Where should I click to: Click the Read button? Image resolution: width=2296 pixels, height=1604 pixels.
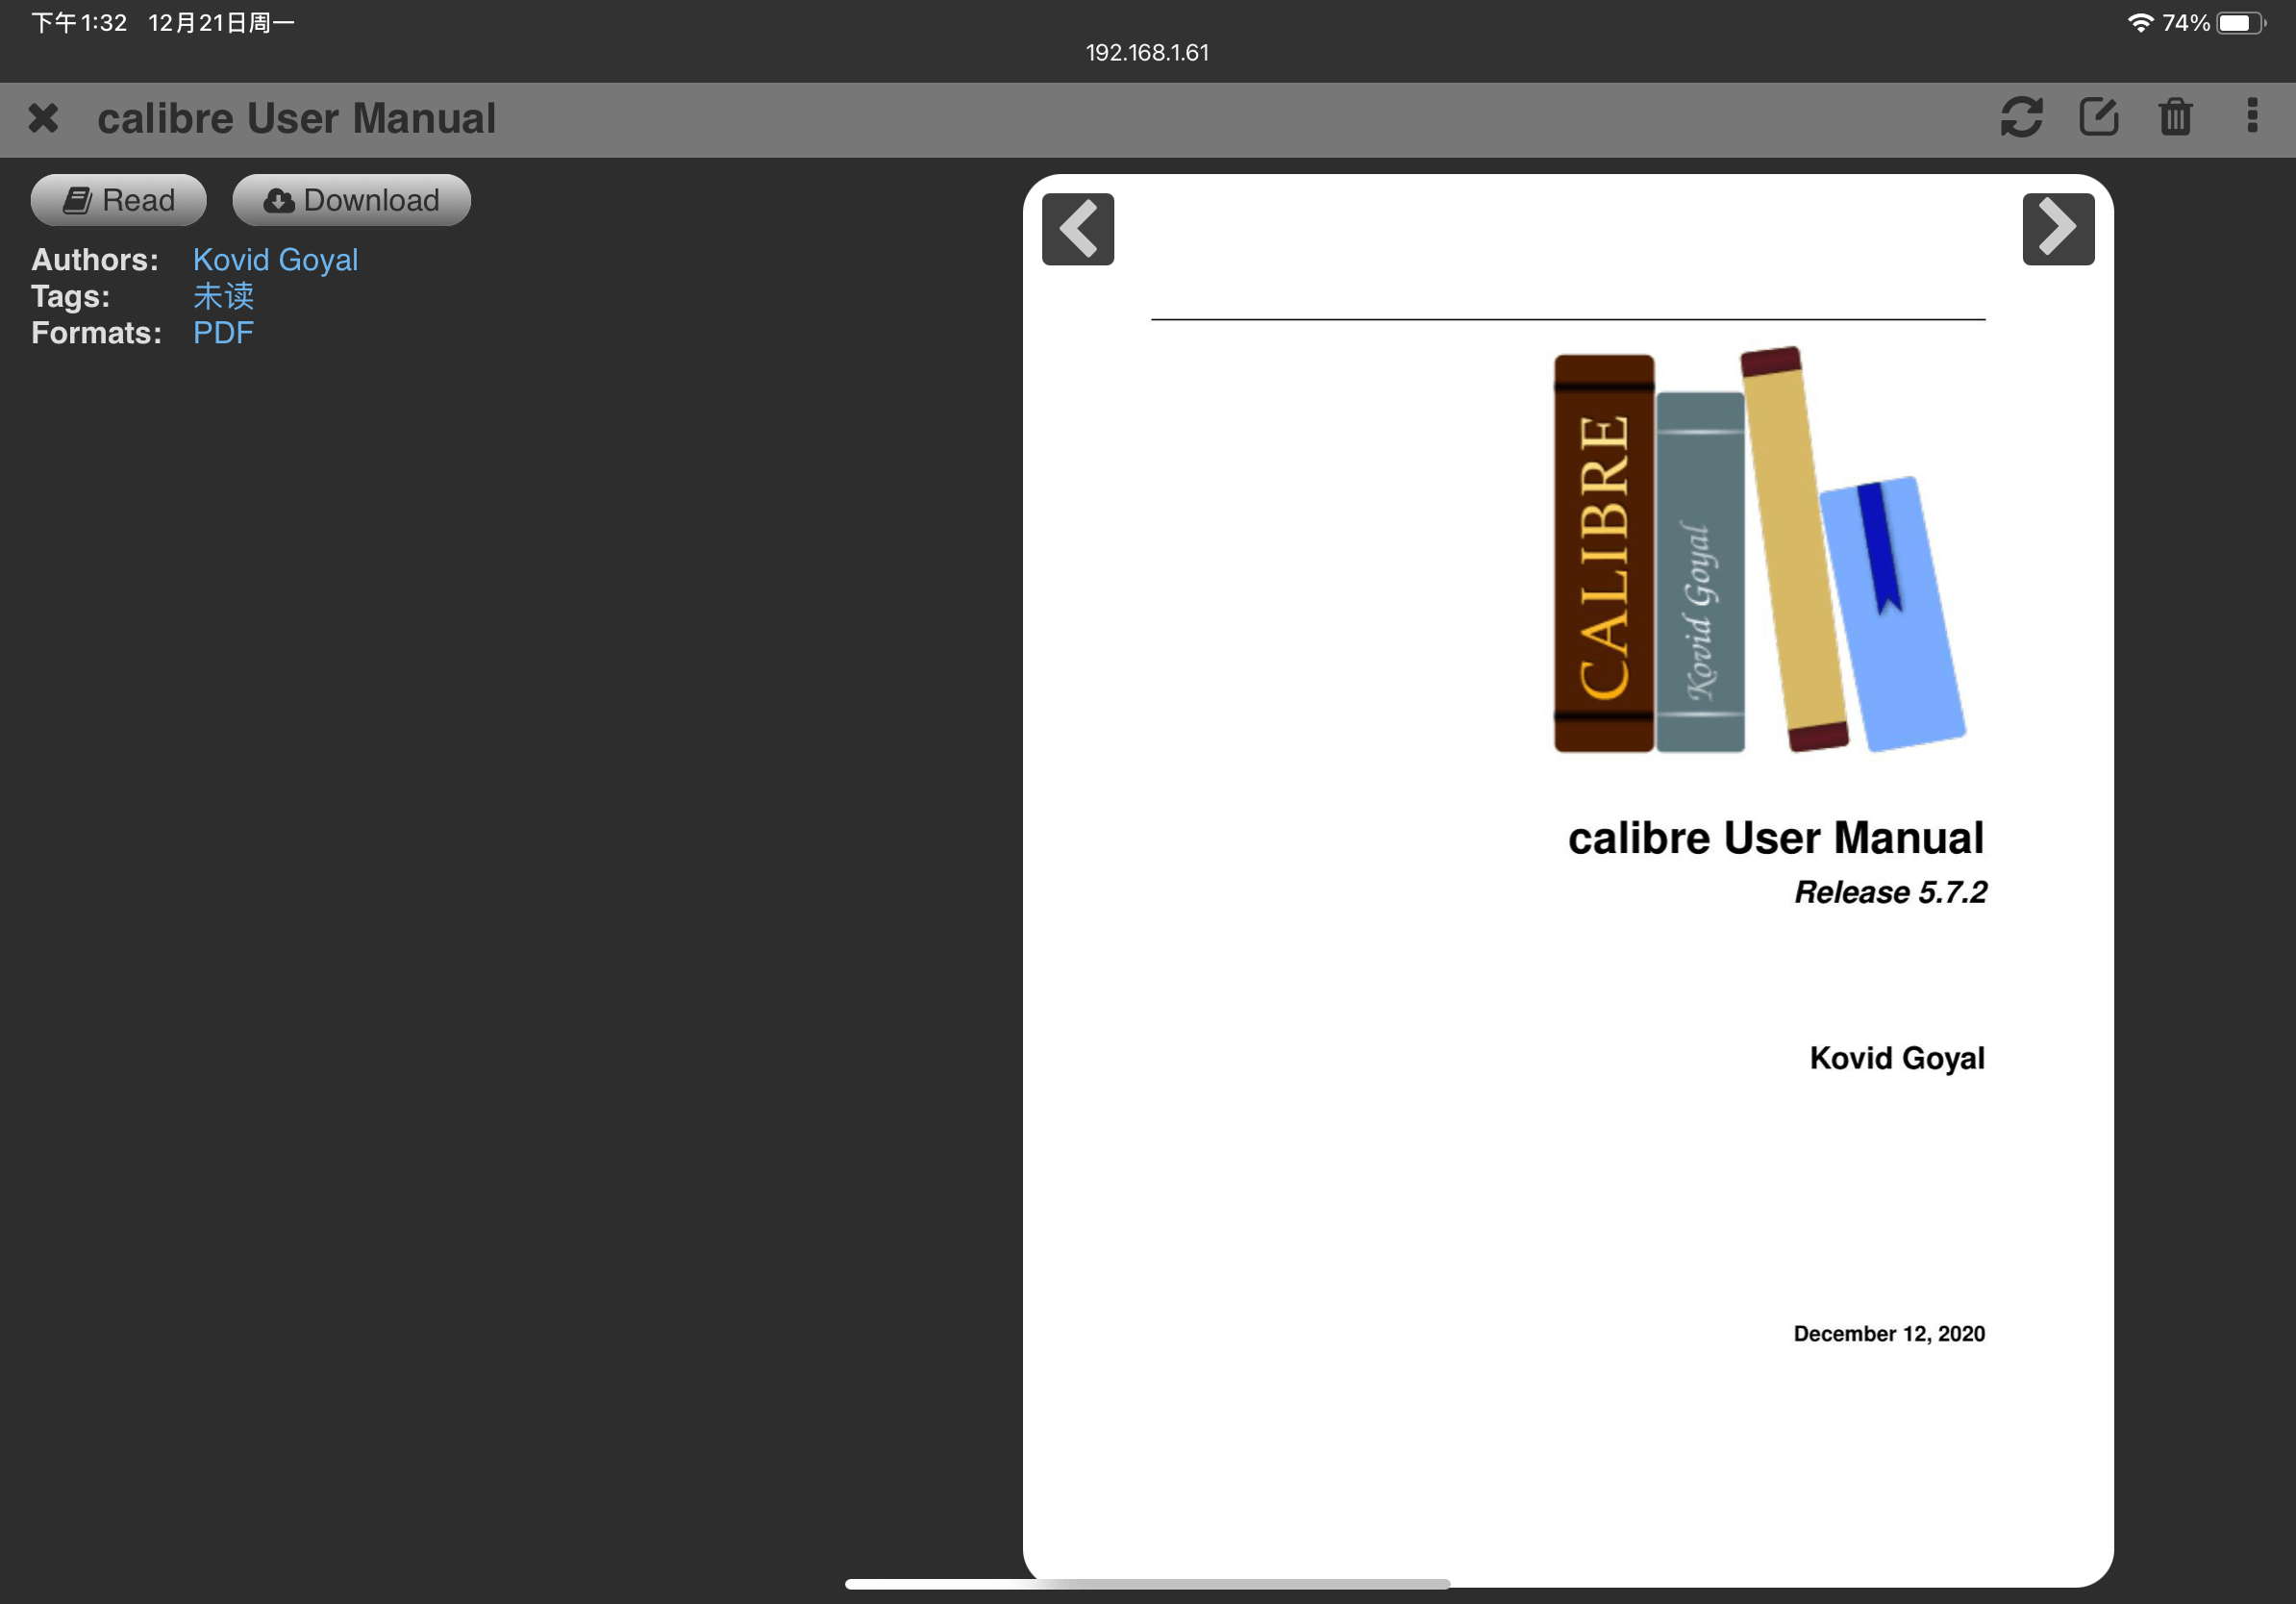(x=119, y=200)
